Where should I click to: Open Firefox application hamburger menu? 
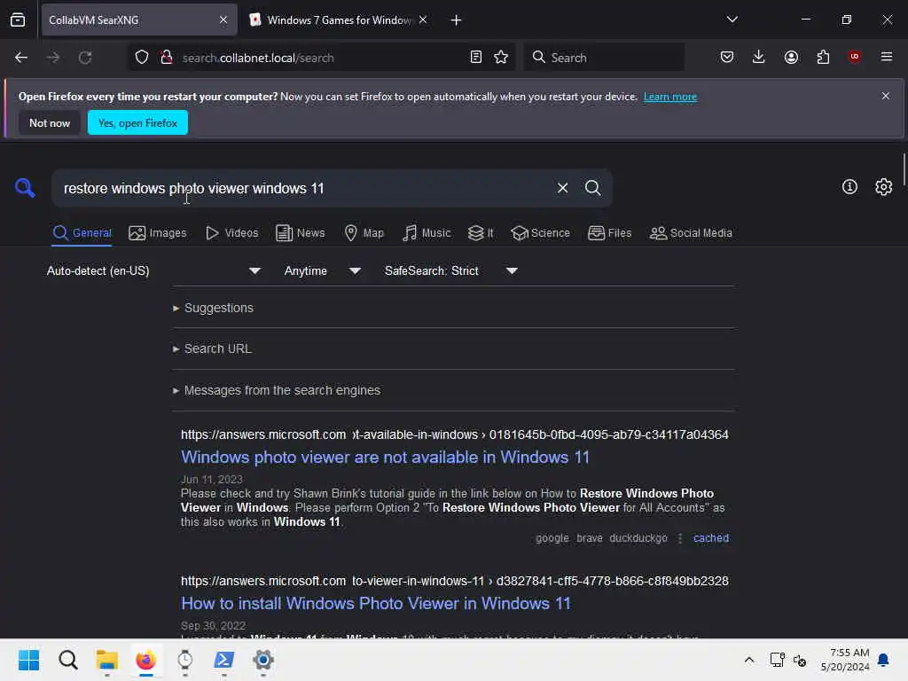coord(886,57)
